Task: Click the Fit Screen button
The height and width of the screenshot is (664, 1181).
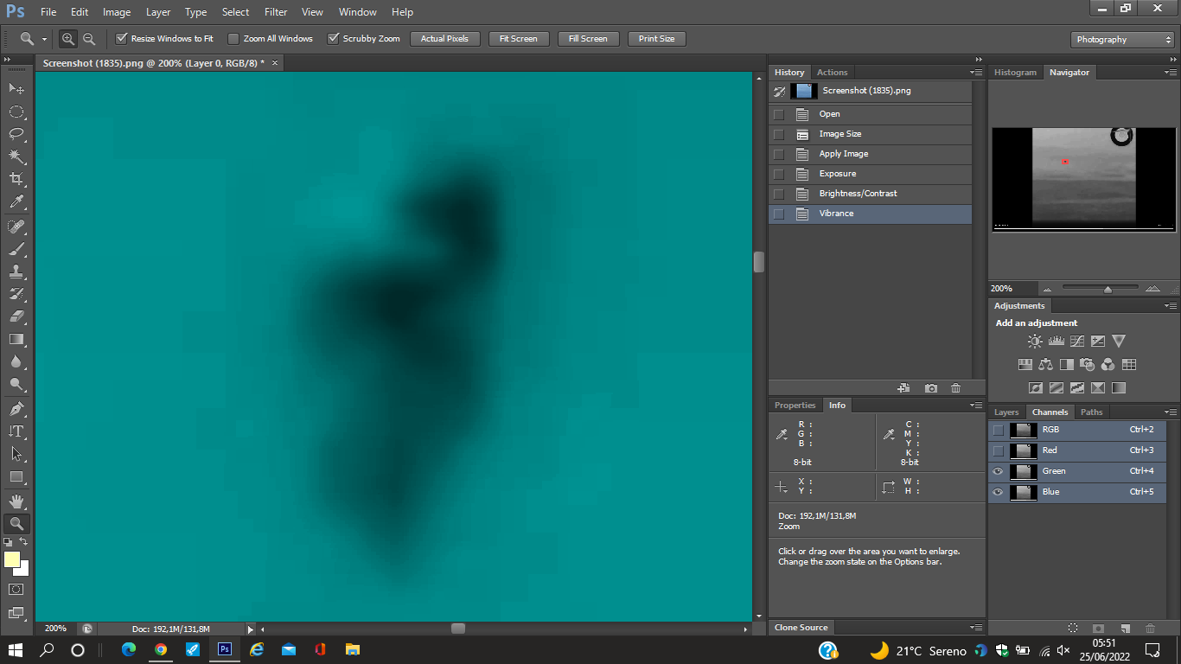Action: coord(519,39)
